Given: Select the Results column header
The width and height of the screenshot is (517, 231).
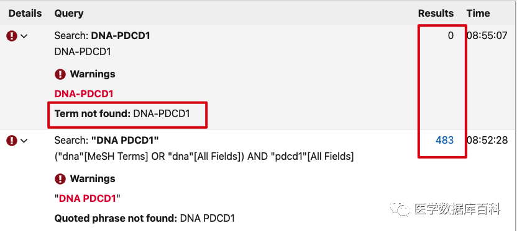Looking at the screenshot, I should pos(436,14).
